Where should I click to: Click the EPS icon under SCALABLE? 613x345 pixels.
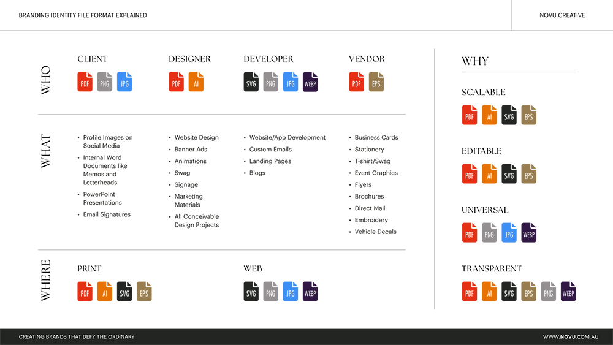(x=528, y=115)
